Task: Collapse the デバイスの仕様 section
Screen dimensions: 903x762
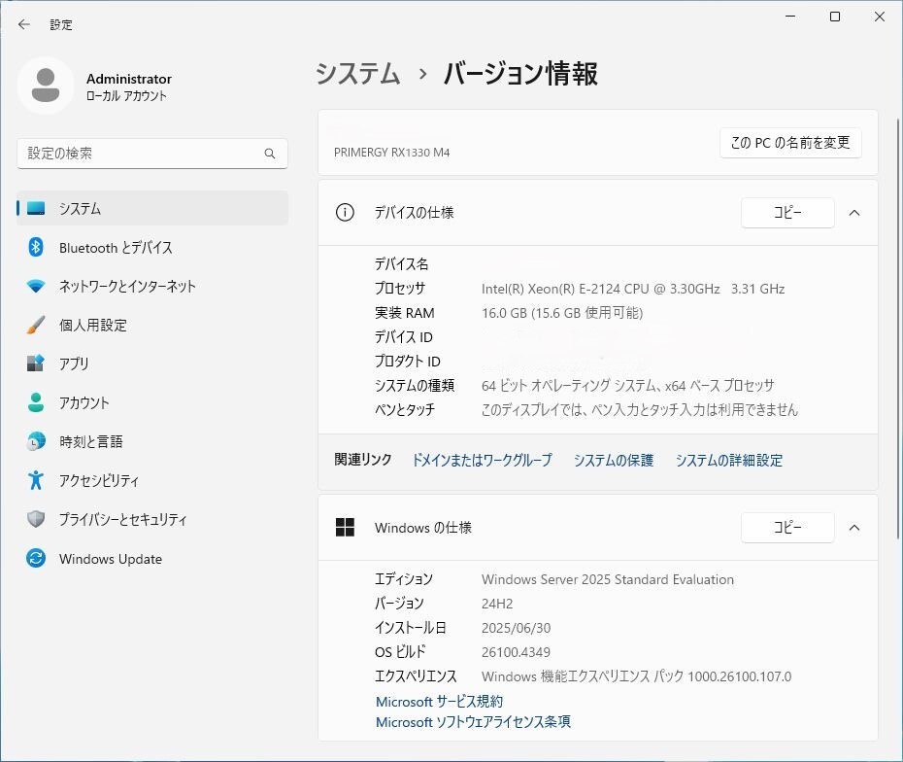Action: point(854,213)
